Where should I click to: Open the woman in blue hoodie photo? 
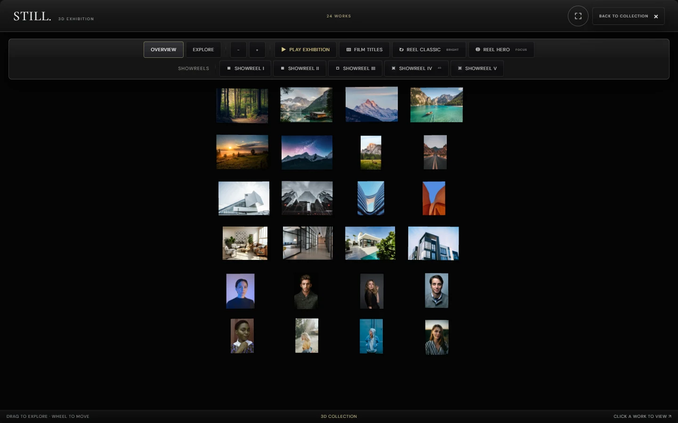coord(371,336)
